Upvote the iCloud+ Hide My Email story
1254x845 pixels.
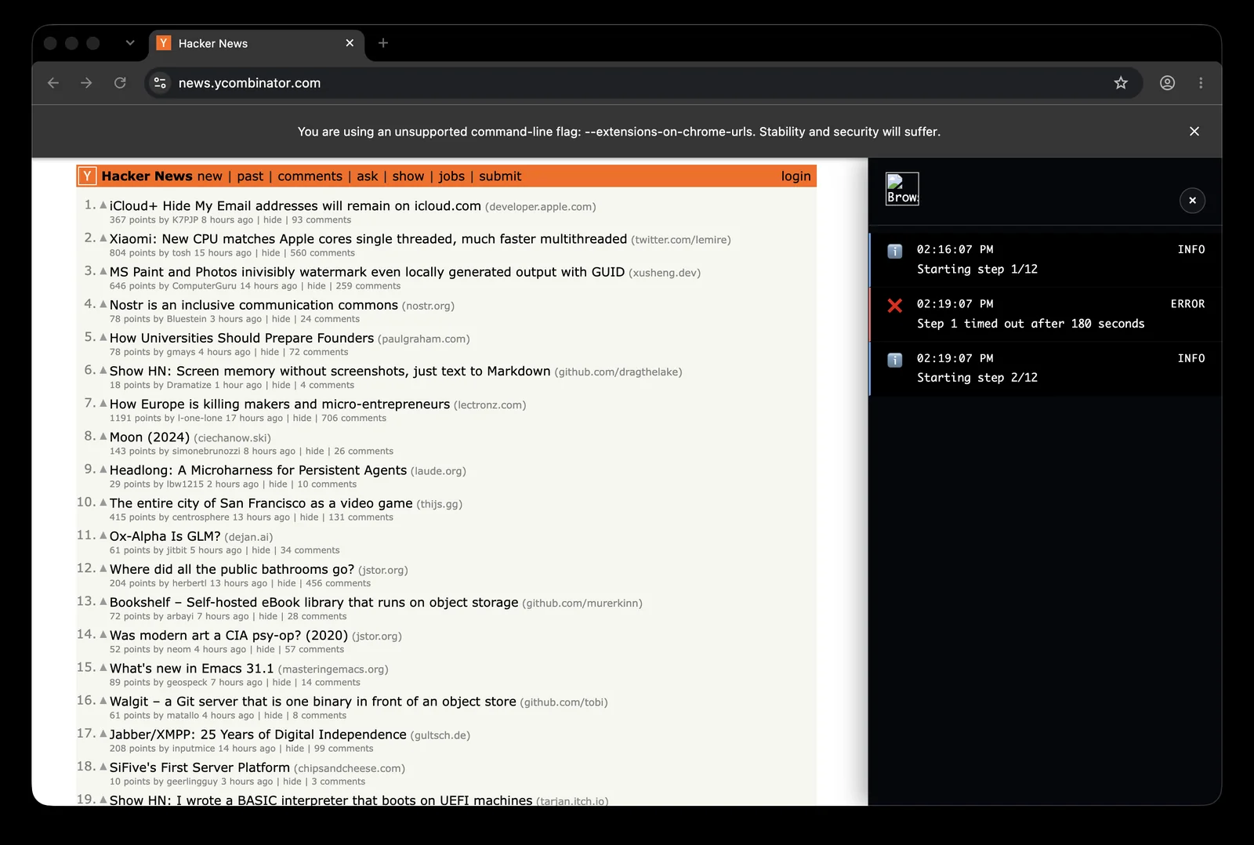(103, 205)
